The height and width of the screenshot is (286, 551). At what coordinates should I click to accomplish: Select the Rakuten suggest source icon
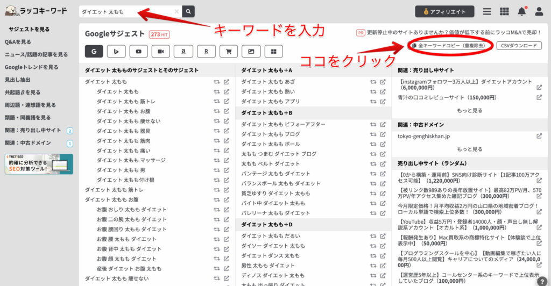206,51
